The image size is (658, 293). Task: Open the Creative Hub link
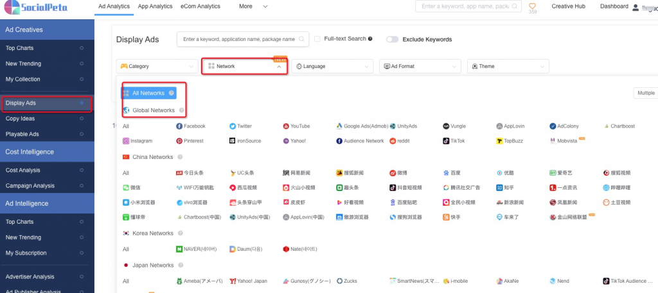coord(568,6)
